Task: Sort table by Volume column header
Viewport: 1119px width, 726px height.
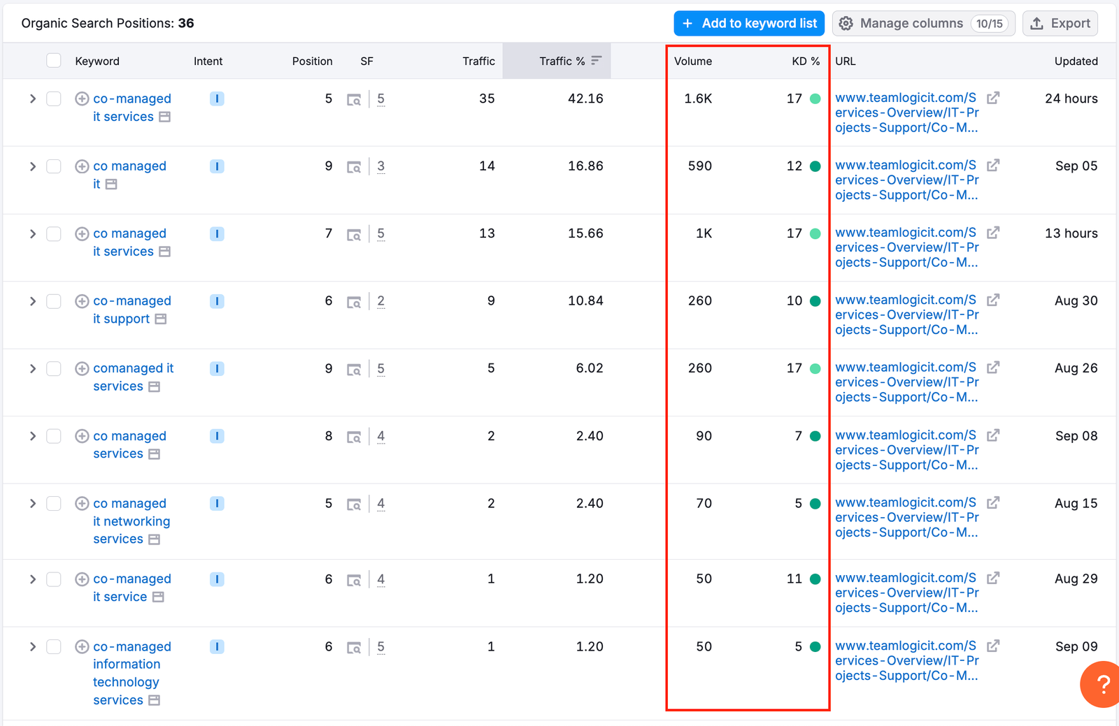Action: tap(692, 61)
